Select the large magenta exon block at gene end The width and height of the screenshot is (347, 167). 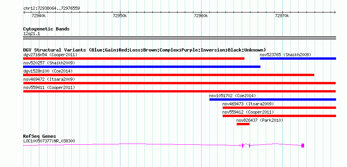[303, 145]
